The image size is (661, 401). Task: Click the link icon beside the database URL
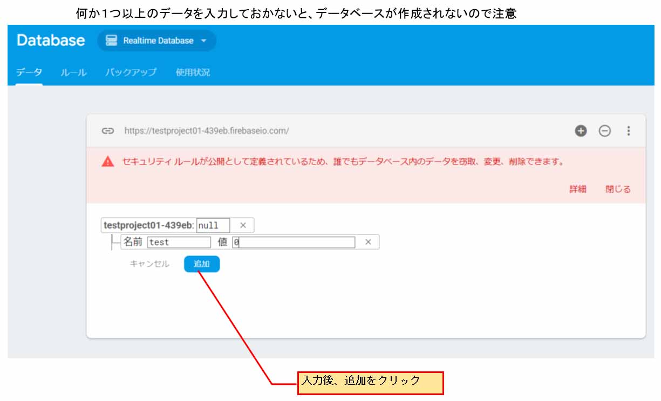tap(108, 131)
